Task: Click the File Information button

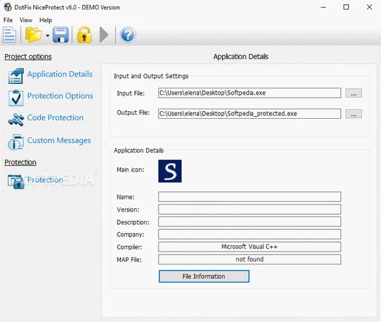Action: [x=204, y=276]
